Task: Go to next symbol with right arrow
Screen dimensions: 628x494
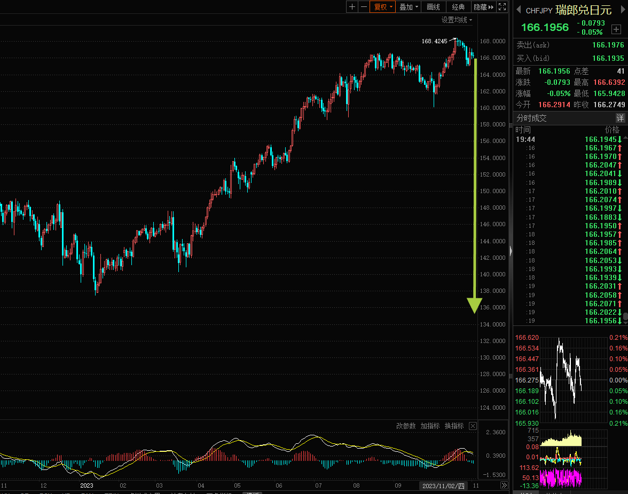Action: 623,10
